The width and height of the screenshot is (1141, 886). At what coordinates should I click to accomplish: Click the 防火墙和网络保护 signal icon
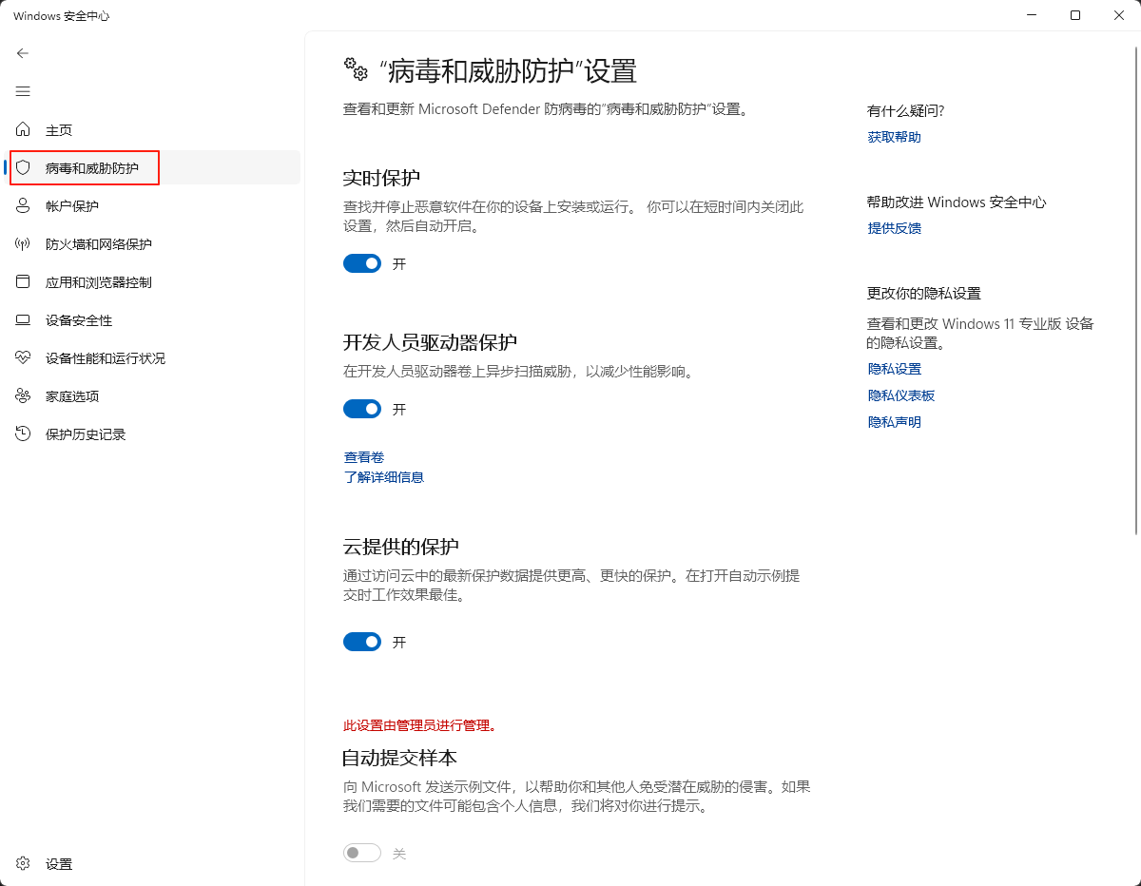(24, 243)
